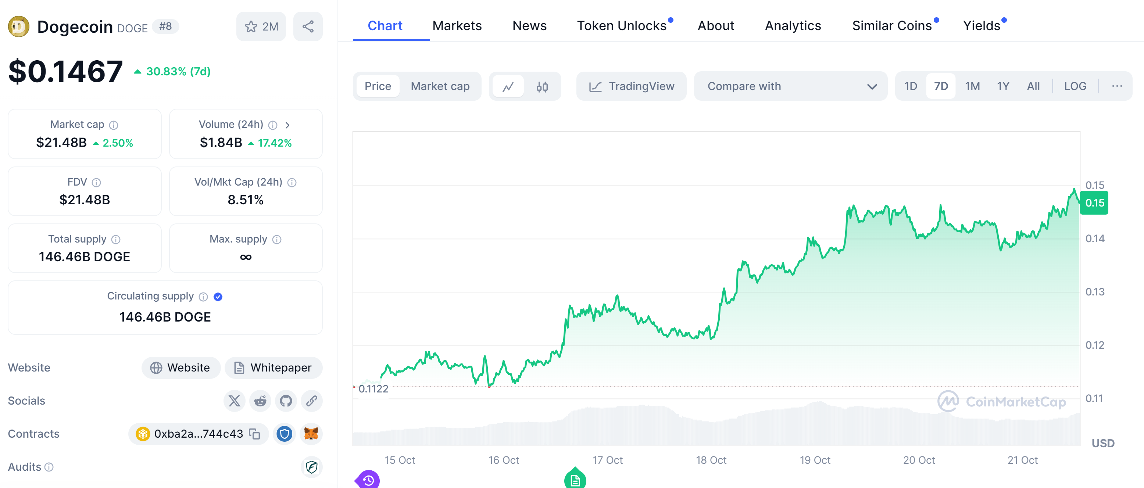This screenshot has height=488, width=1144.
Task: Select the 1M time range
Action: click(x=972, y=86)
